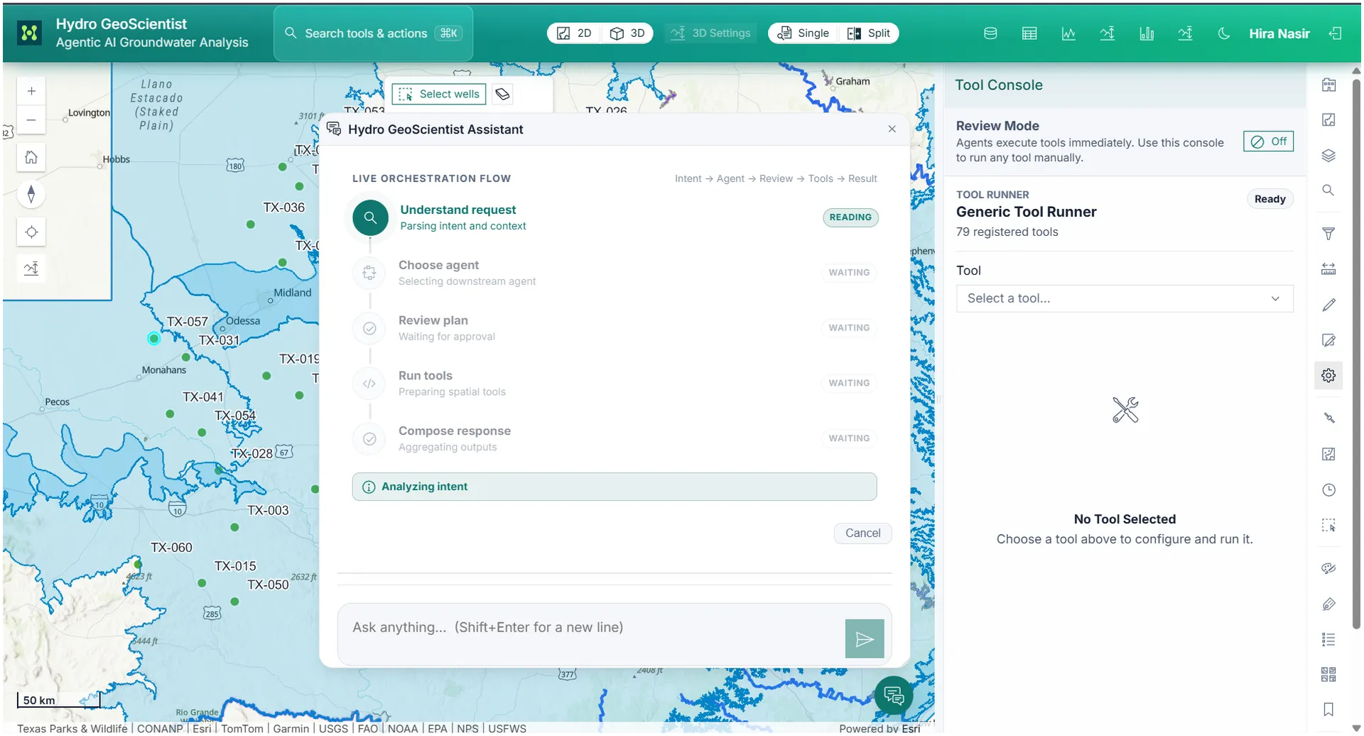The width and height of the screenshot is (1364, 736).
Task: Click the Hydro GeoScientist logo icon
Action: tap(29, 33)
